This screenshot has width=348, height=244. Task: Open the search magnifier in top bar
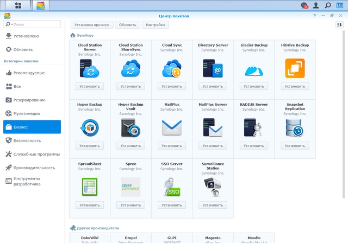(x=328, y=5)
